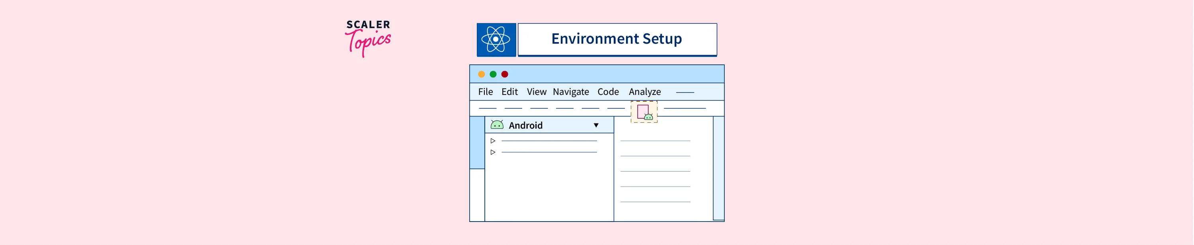Open the Analyze menu
The height and width of the screenshot is (245, 1194).
click(x=644, y=92)
